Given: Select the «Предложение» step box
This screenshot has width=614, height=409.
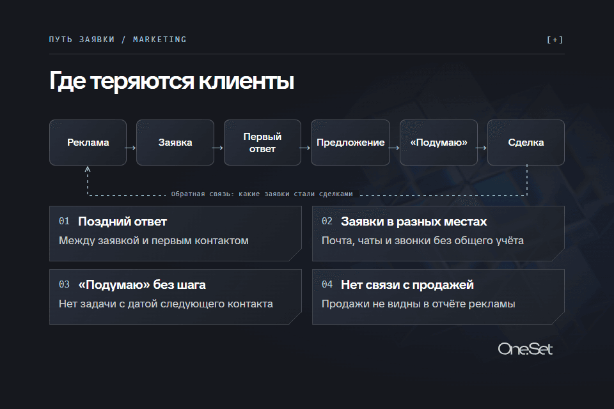Looking at the screenshot, I should (350, 143).
